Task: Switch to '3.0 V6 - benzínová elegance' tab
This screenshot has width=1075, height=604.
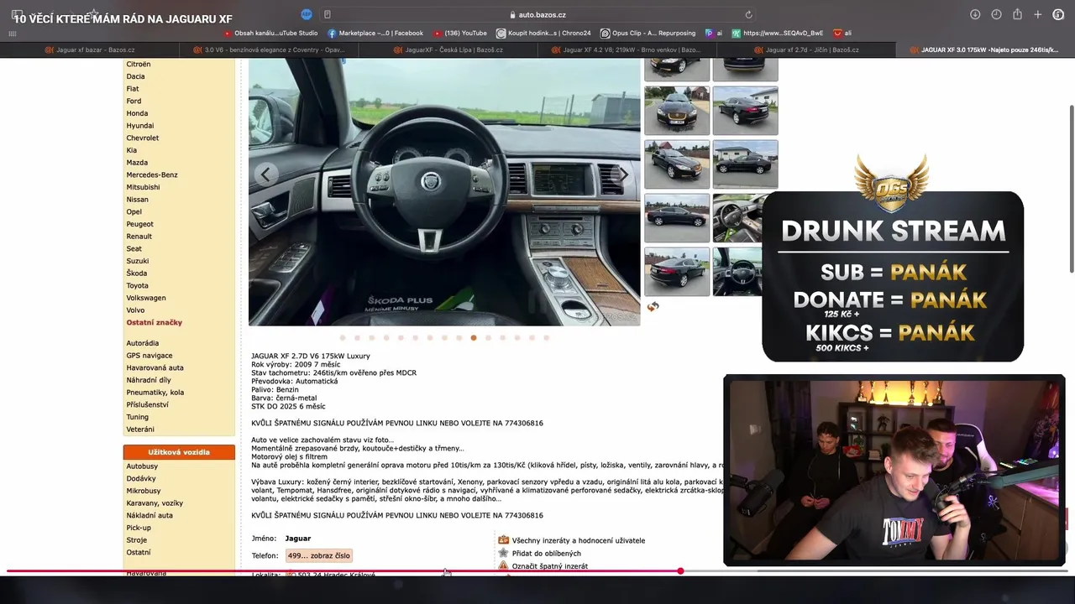Action: 269,50
